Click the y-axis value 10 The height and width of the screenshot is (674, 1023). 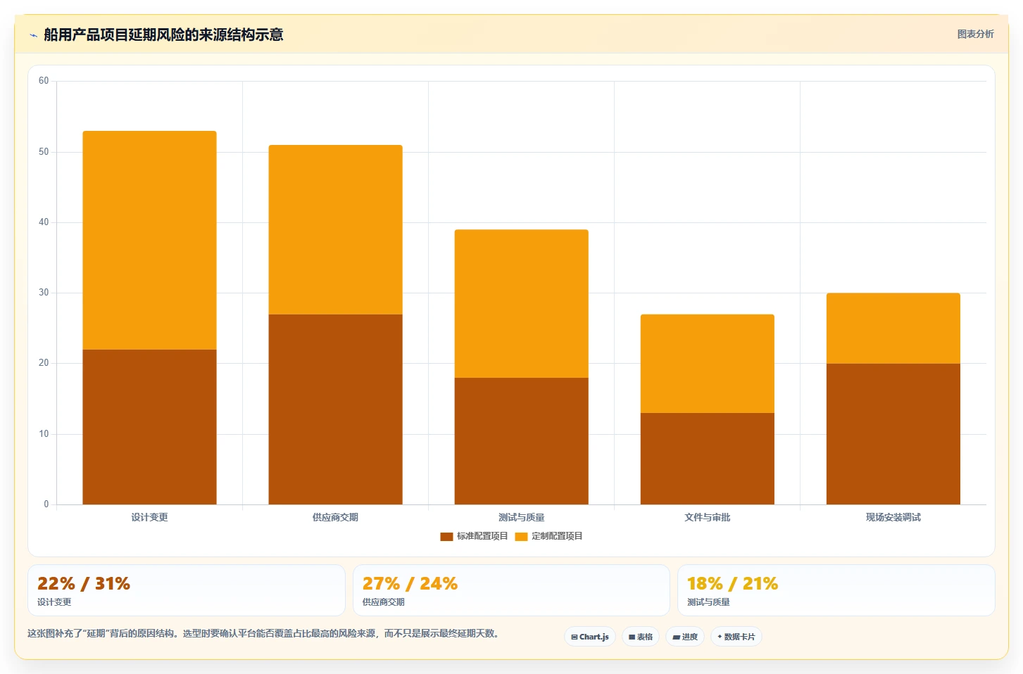click(x=44, y=434)
